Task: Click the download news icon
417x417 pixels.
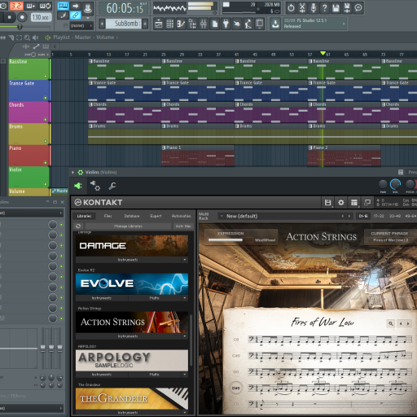Action: pyautogui.click(x=275, y=24)
